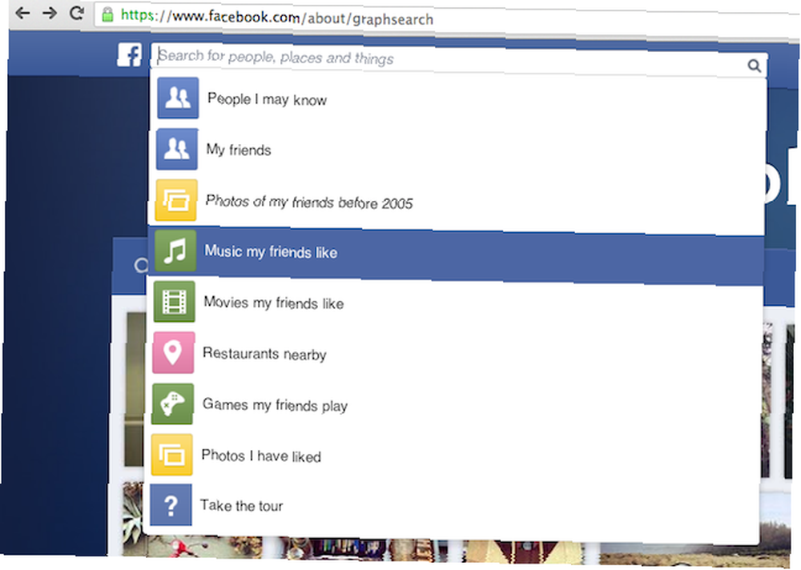This screenshot has width=801, height=570.
Task: Click the green SSL padlock icon
Action: point(107,14)
